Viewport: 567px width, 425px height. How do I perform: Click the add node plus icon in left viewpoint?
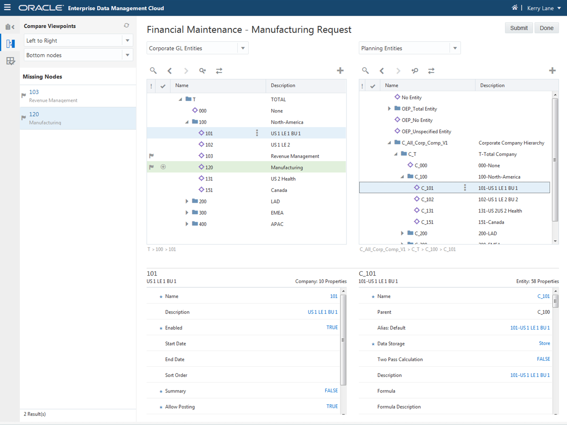tap(340, 71)
